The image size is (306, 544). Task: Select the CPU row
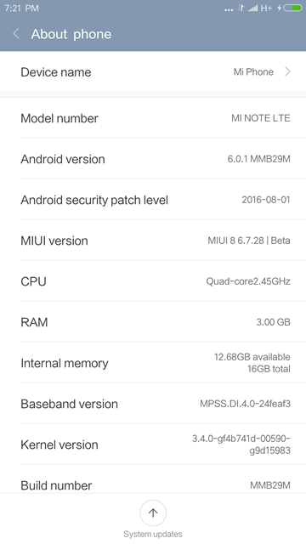153,281
